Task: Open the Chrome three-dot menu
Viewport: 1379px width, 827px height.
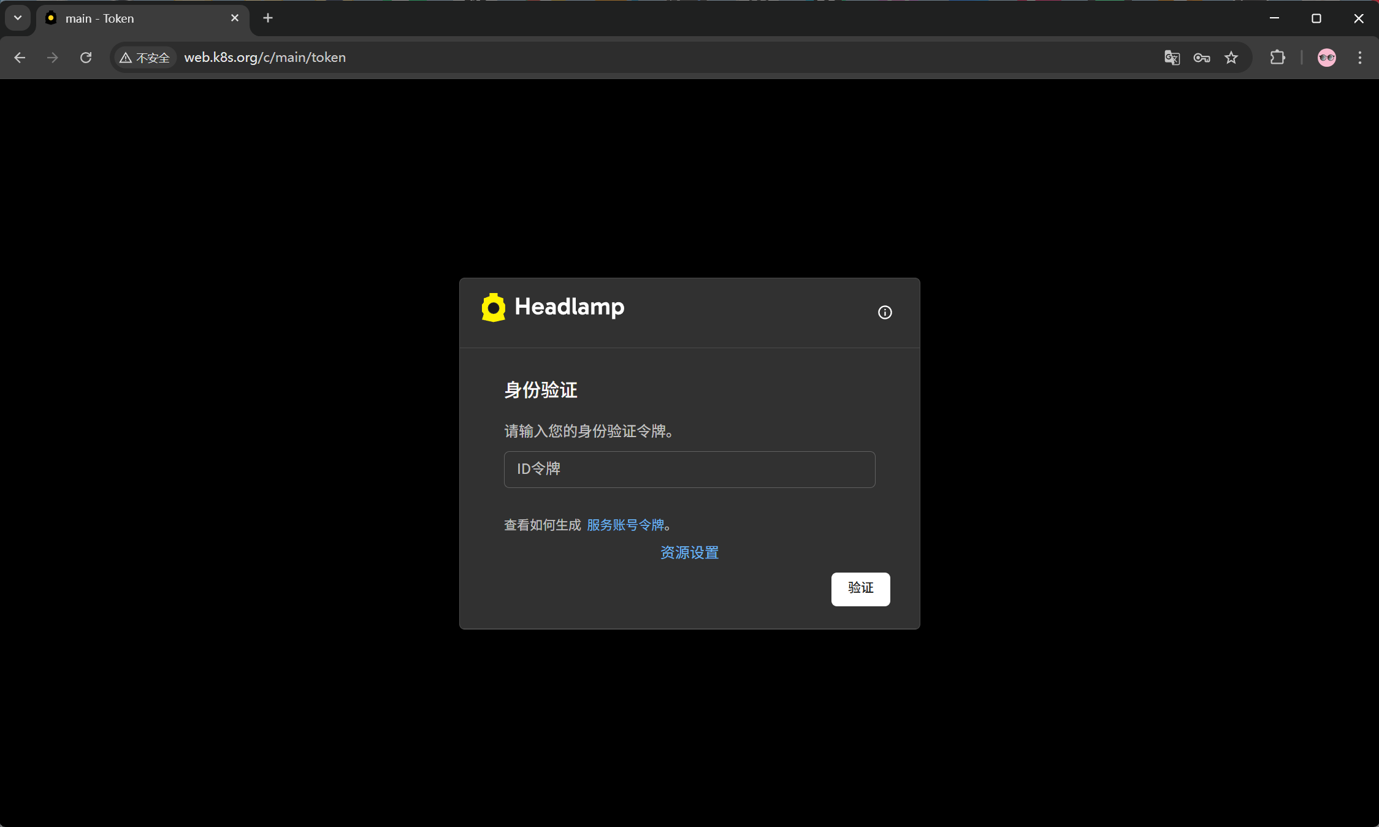Action: click(1360, 58)
